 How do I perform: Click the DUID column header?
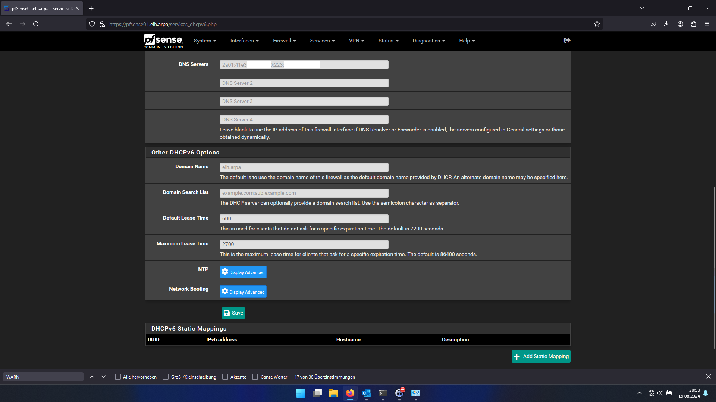click(154, 339)
